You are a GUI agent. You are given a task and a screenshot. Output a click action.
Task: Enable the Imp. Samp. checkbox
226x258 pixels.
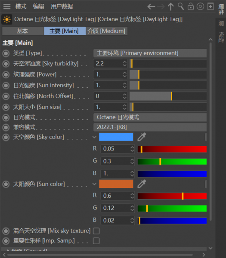click(96, 241)
